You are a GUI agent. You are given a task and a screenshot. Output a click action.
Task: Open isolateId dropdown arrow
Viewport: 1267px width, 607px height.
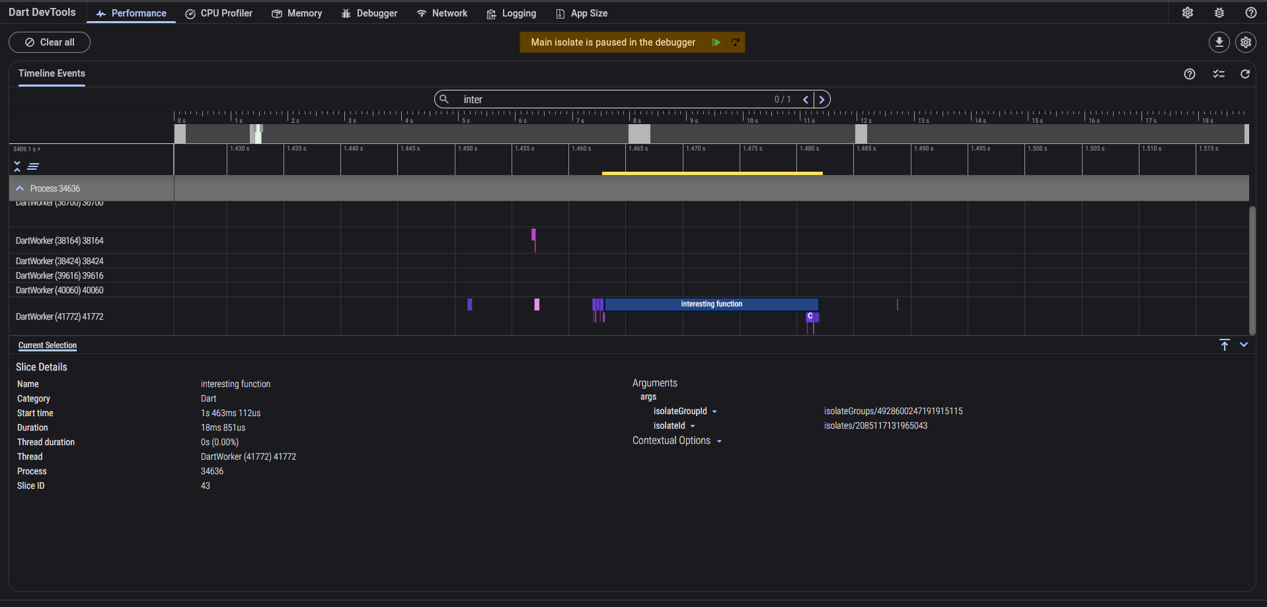(693, 426)
